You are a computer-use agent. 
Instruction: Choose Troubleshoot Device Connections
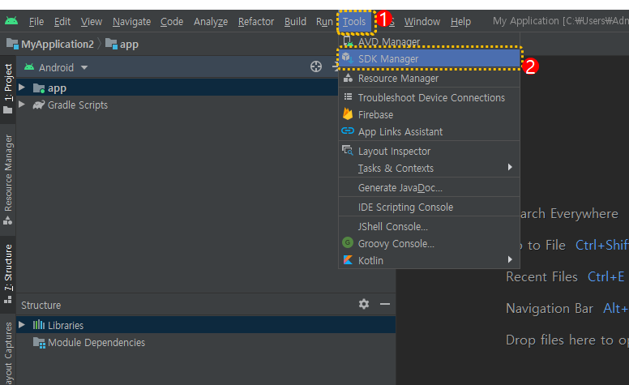pos(429,97)
